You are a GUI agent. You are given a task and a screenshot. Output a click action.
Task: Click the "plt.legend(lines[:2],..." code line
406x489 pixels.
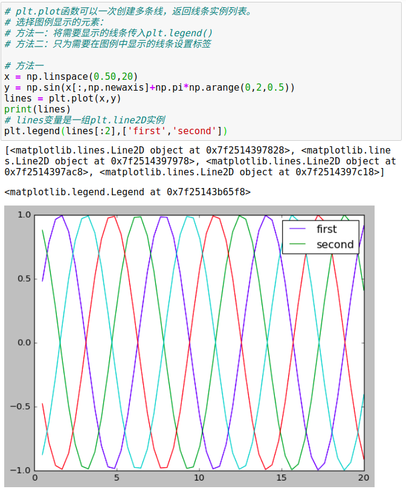coord(115,131)
